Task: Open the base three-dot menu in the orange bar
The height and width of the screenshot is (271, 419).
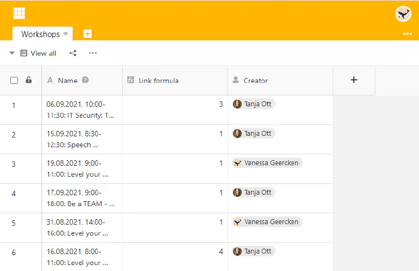Action: point(407,34)
